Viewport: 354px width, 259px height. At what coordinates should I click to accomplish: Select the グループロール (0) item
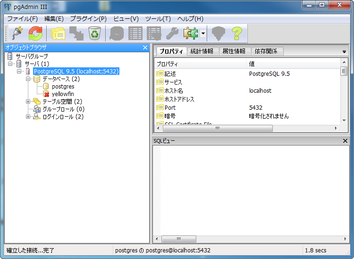pyautogui.click(x=63, y=109)
